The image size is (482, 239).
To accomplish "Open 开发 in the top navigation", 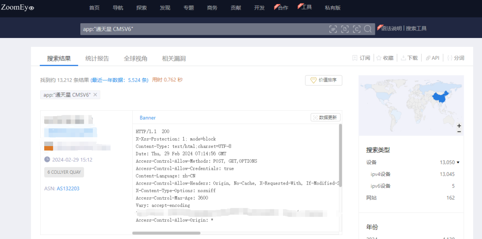I will point(259,8).
